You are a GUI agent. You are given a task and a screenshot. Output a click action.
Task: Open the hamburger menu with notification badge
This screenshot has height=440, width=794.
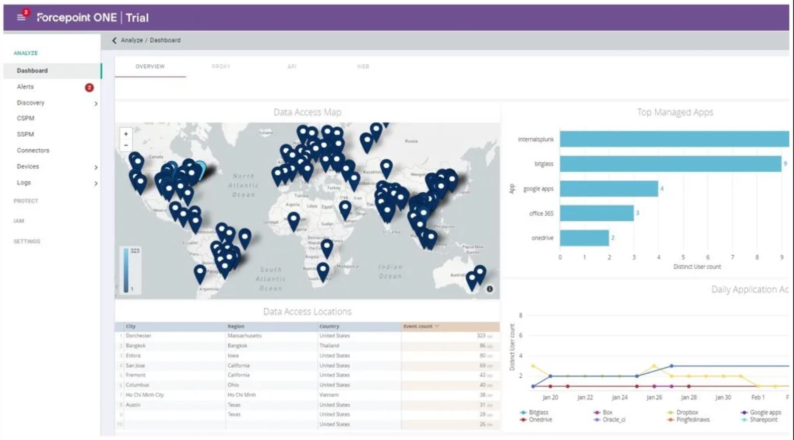[21, 17]
